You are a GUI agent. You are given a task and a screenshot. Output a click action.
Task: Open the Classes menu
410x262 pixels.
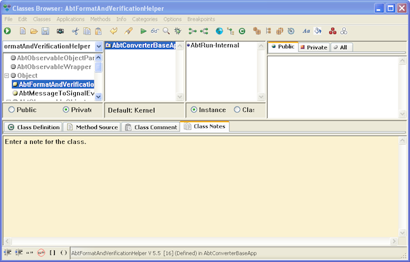pos(42,19)
